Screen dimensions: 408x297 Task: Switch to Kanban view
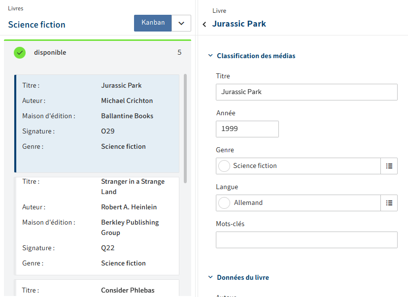pos(153,23)
